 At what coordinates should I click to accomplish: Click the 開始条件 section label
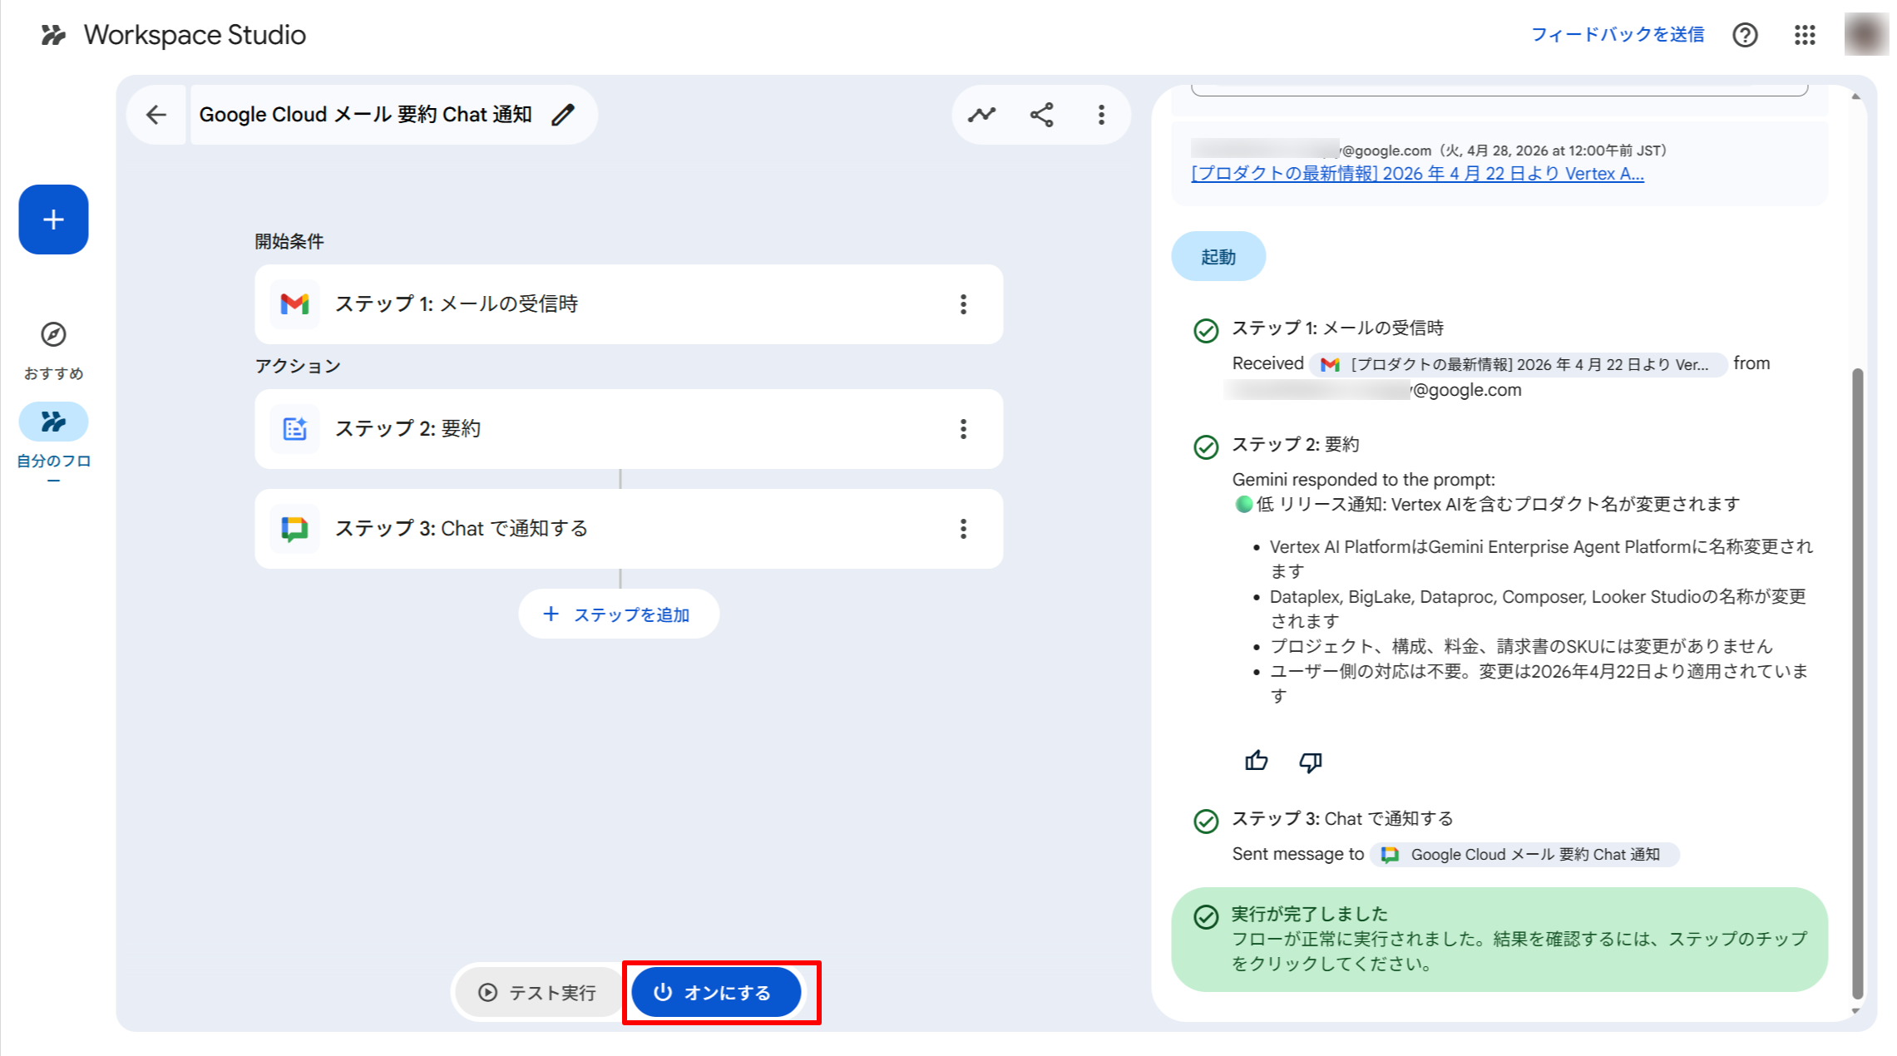coord(289,242)
